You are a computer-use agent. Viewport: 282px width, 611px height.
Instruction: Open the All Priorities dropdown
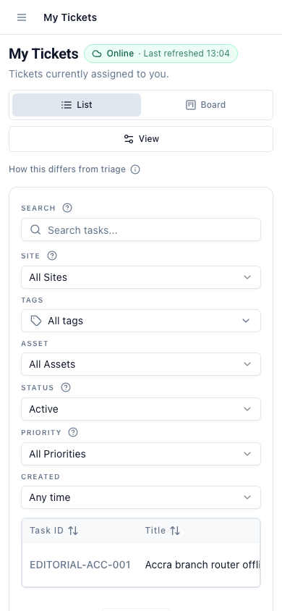tap(141, 454)
